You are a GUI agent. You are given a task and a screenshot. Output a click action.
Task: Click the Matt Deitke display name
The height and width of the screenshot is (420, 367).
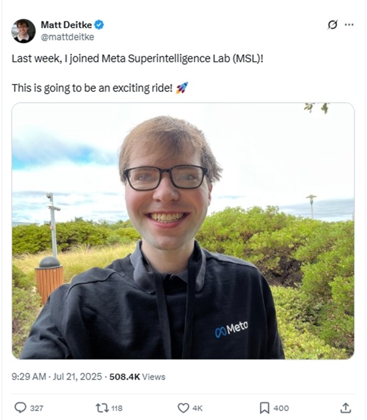coord(66,25)
